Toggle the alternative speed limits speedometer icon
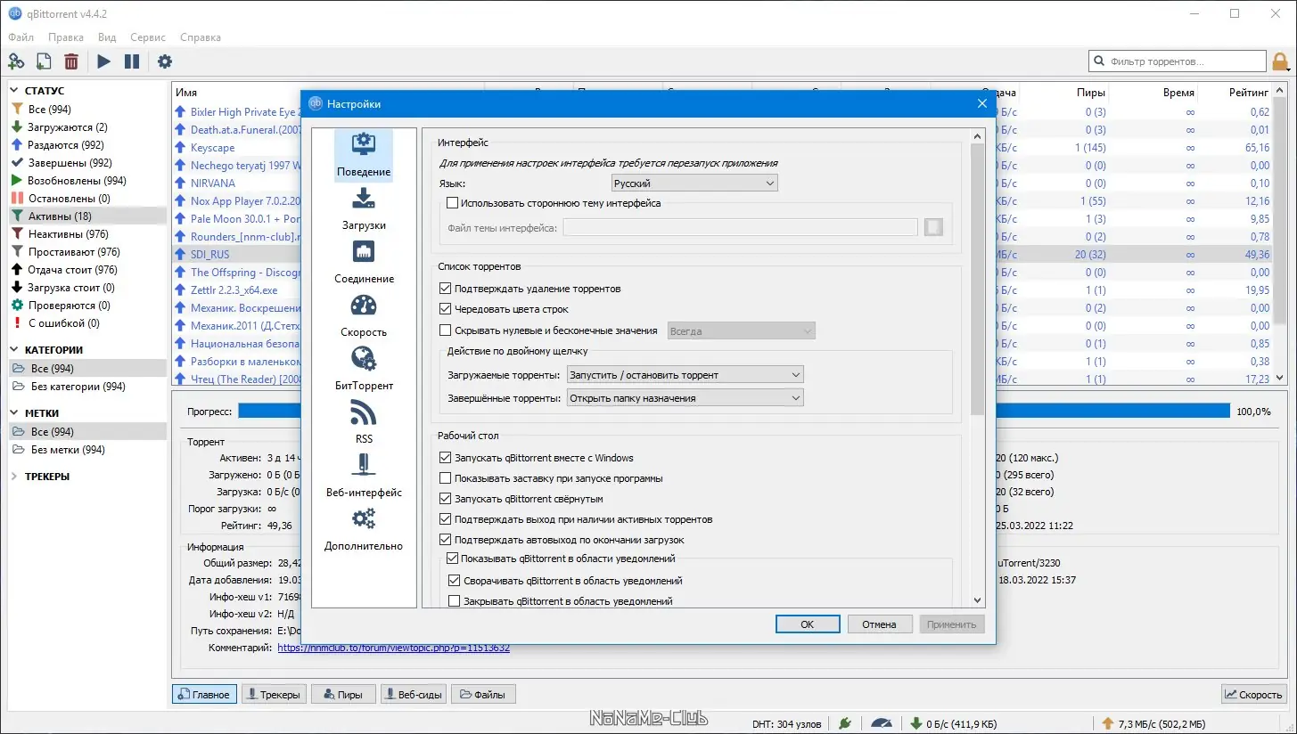 coord(882,723)
